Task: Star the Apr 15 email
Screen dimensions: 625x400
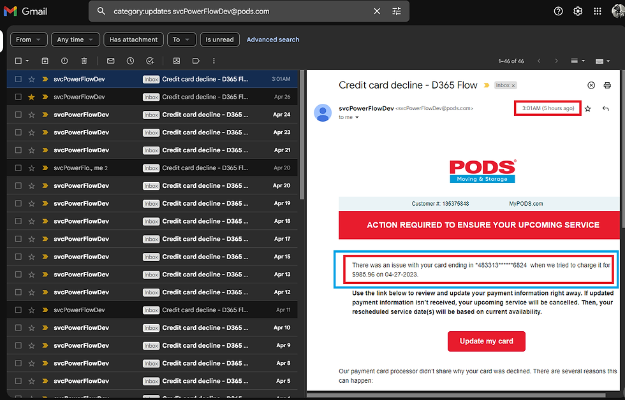Action: (x=31, y=257)
